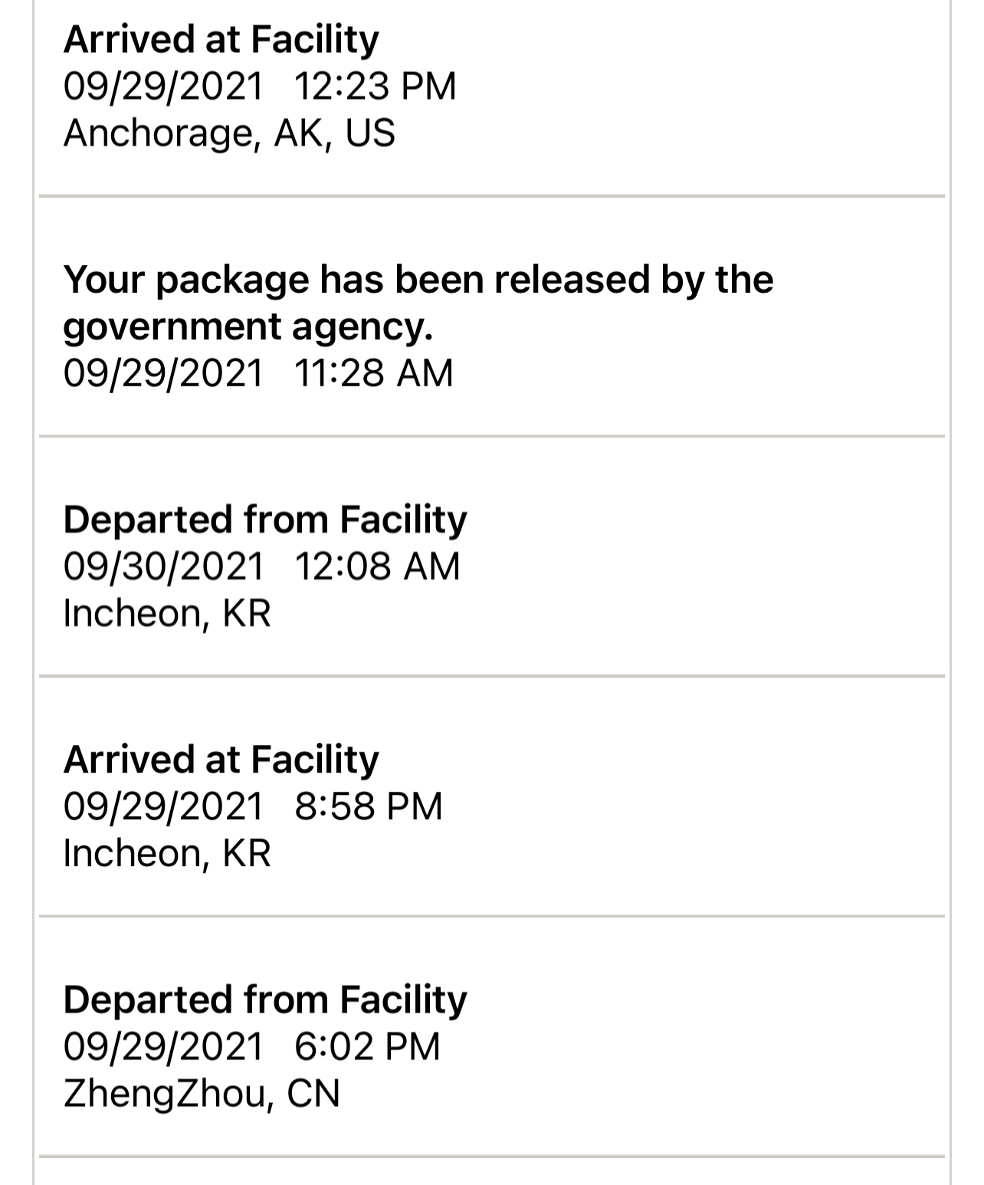984x1185 pixels.
Task: Select the ZhengZhou, CN location
Action: tap(202, 1093)
